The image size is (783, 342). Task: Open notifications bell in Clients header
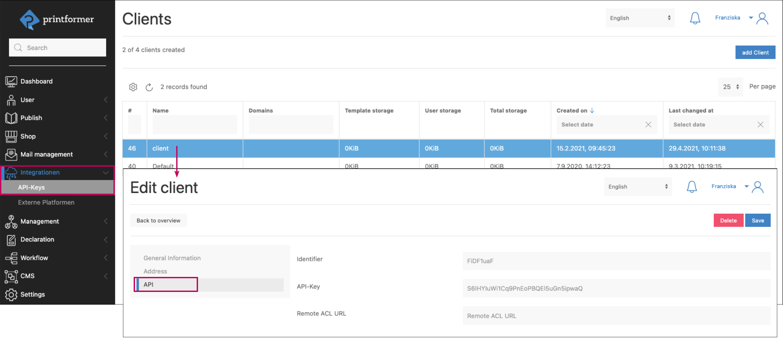click(695, 18)
